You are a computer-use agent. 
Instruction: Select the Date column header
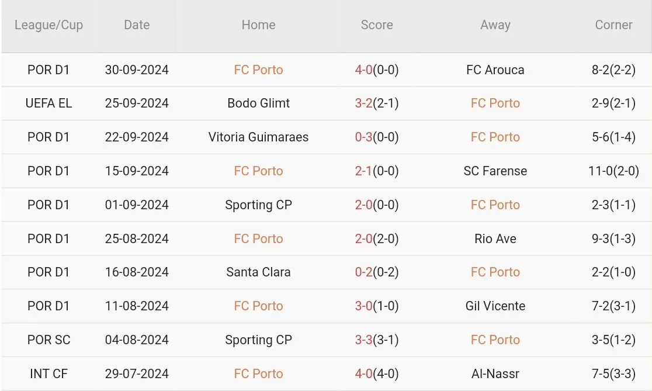pyautogui.click(x=137, y=25)
